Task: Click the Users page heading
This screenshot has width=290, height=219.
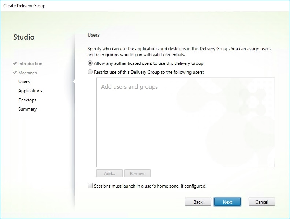Action: (94, 35)
